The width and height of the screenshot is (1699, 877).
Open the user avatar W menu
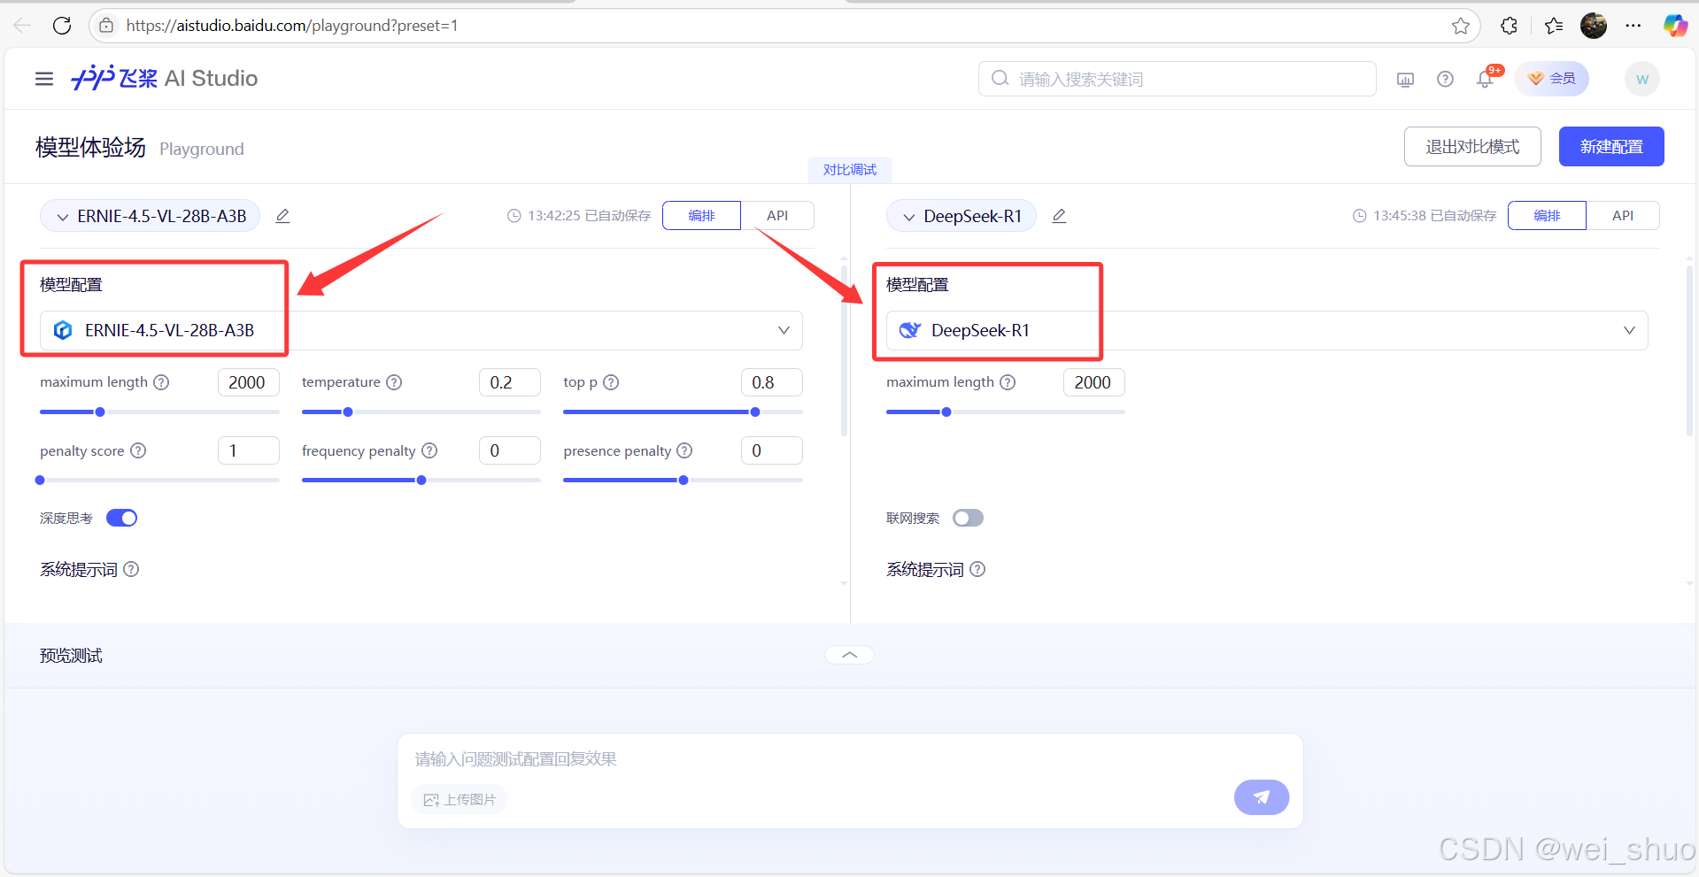click(1642, 79)
